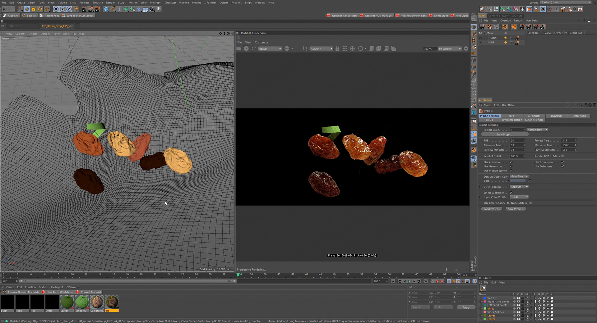Click the Light object bulb icon
Viewport: 597px width, 323px height.
(x=159, y=9)
